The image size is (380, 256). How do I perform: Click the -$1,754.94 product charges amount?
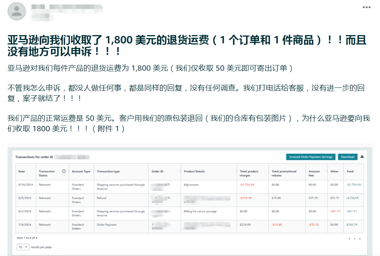tap(247, 185)
